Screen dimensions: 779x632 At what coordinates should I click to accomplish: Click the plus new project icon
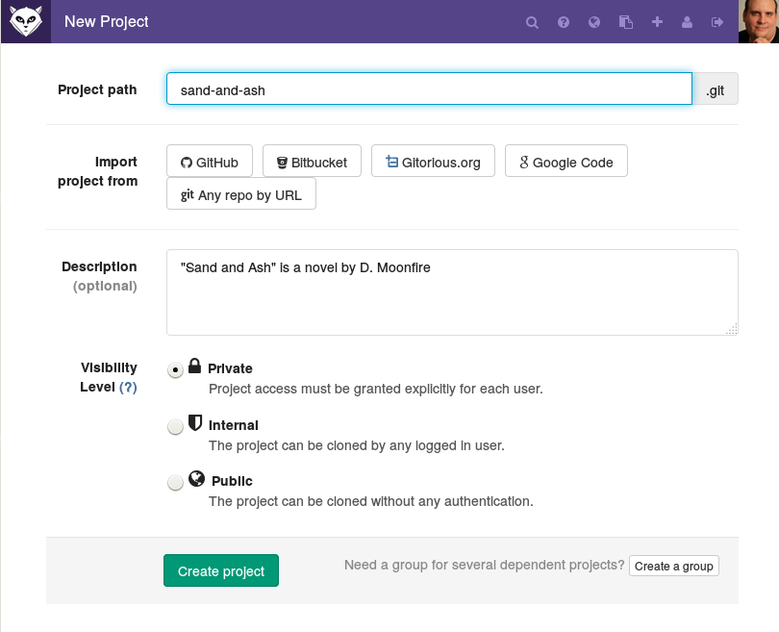pos(657,22)
